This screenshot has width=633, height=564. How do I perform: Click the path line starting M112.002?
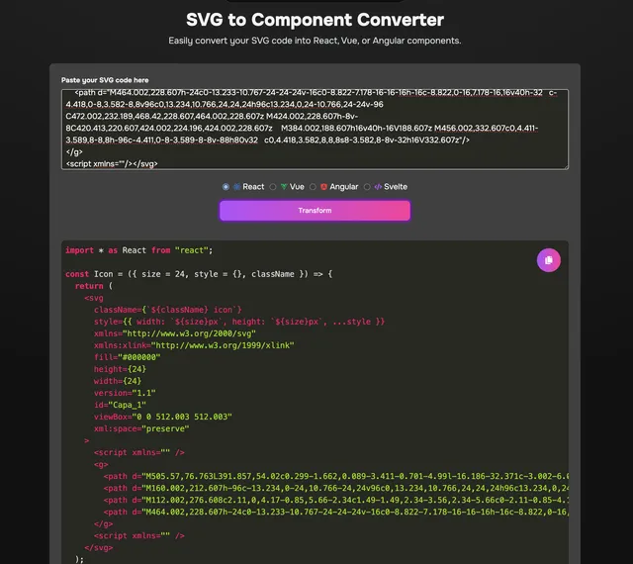pos(336,500)
